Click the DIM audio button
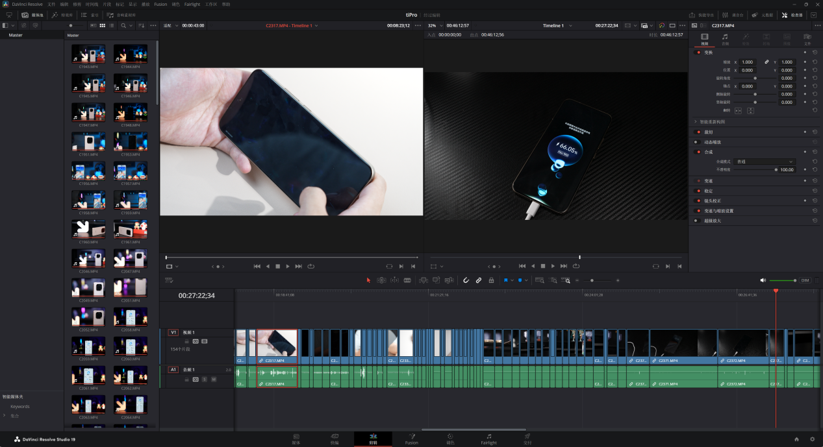 coord(805,280)
